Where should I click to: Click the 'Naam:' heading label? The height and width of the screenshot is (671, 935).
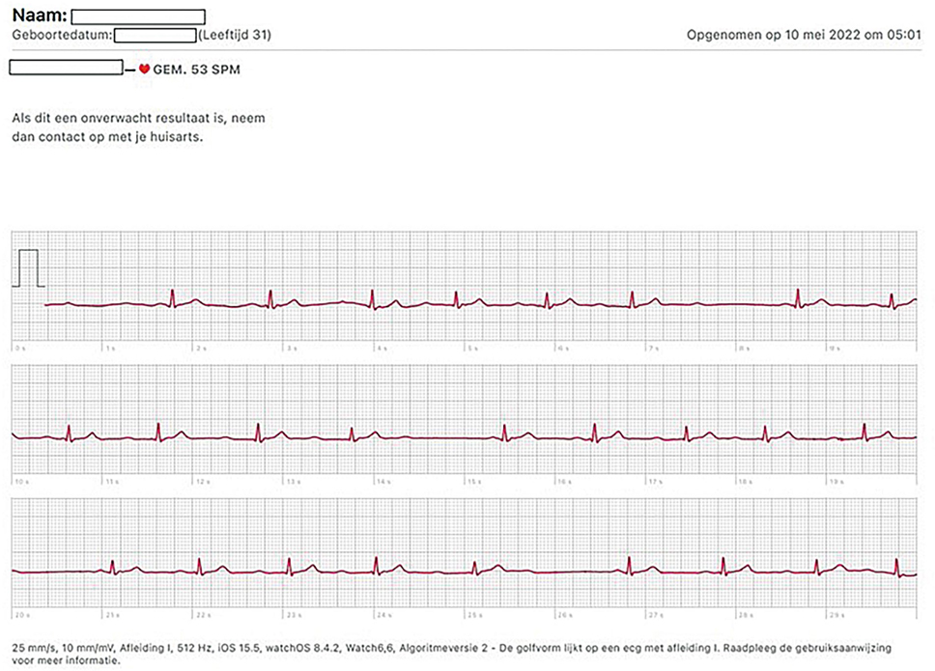tap(39, 16)
